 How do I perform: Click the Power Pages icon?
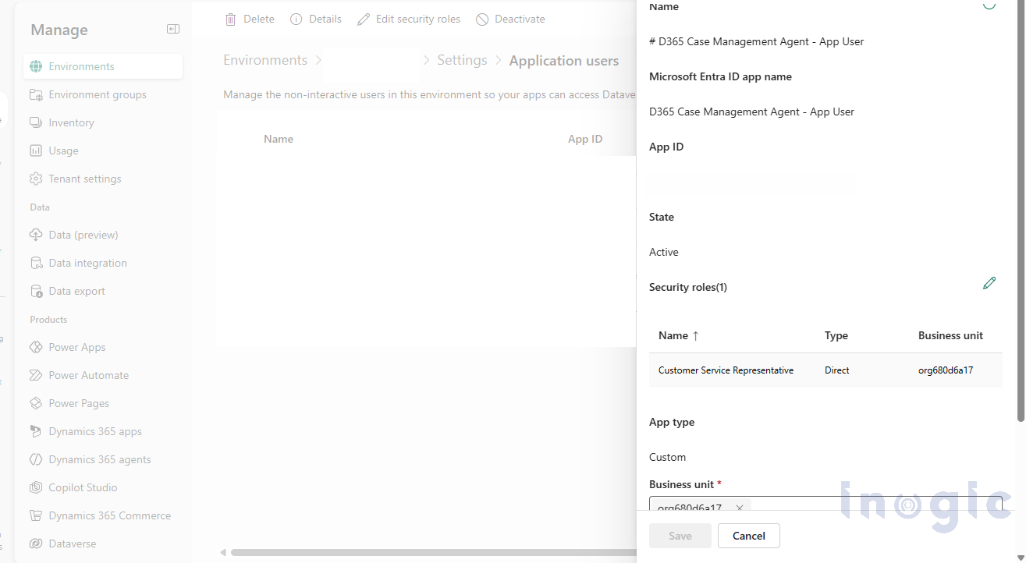(x=36, y=403)
